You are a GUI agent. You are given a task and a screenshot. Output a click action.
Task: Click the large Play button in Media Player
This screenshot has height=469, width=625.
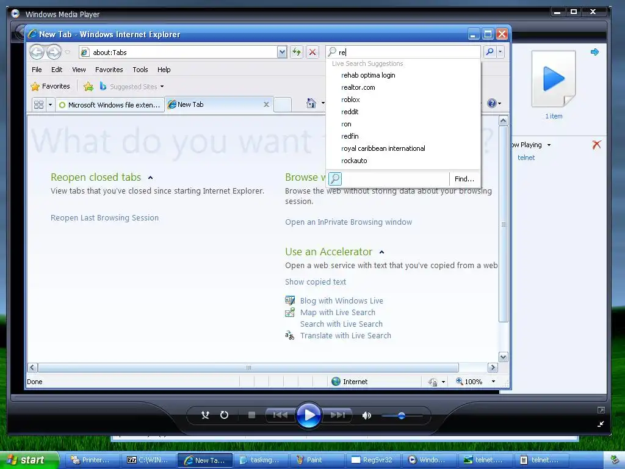tap(308, 415)
